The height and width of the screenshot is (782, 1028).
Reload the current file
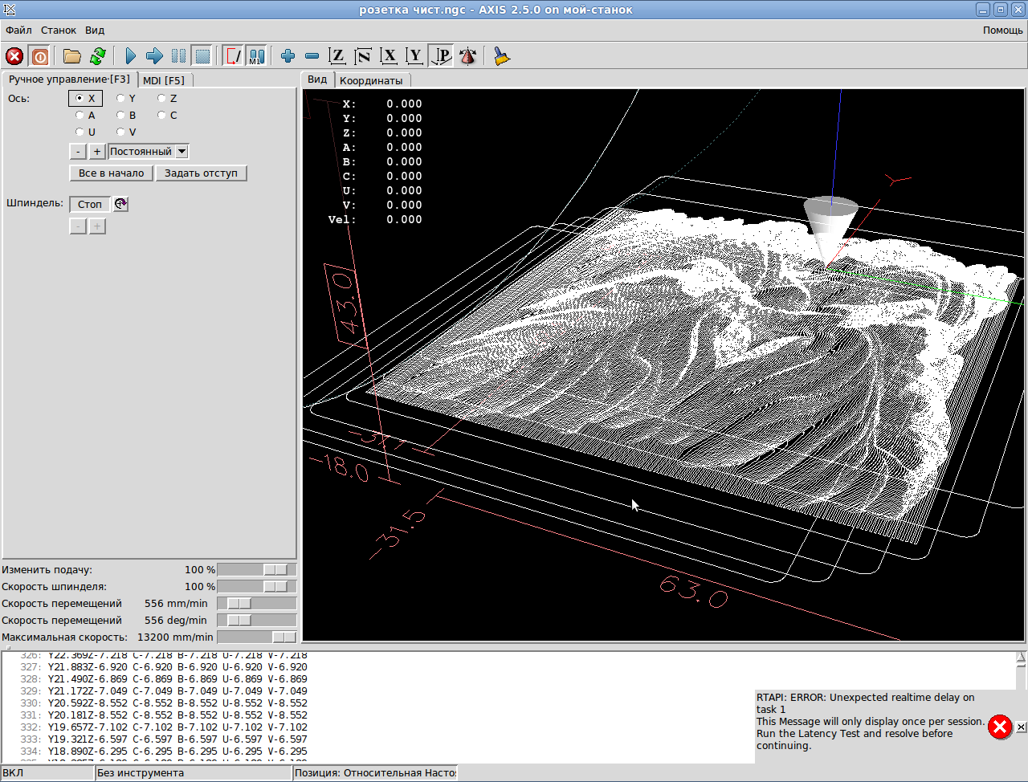98,56
